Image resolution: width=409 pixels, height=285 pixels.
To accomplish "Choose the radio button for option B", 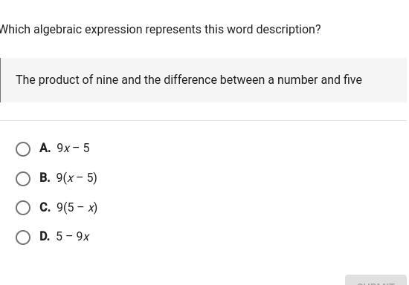I will (23, 179).
